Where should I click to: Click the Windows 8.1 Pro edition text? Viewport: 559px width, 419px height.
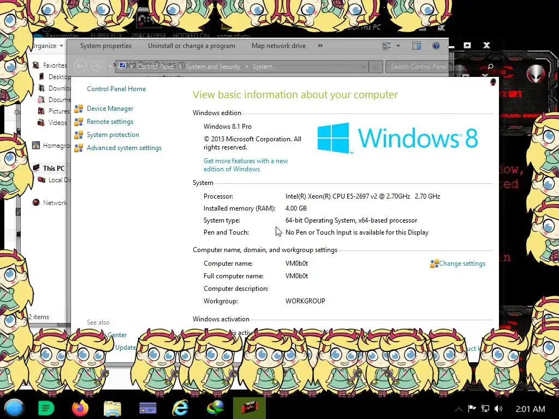coord(228,127)
